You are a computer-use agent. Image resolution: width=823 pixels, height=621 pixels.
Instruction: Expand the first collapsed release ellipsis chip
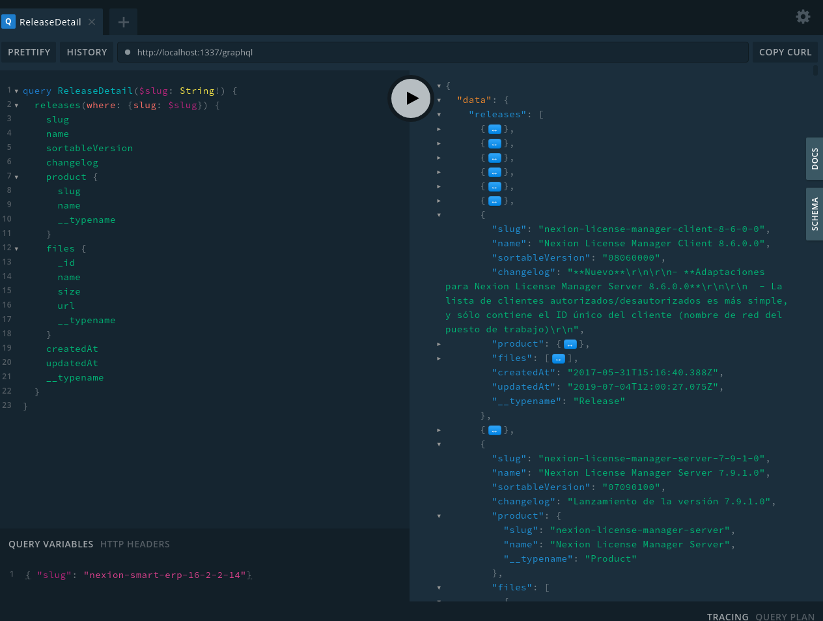(494, 128)
